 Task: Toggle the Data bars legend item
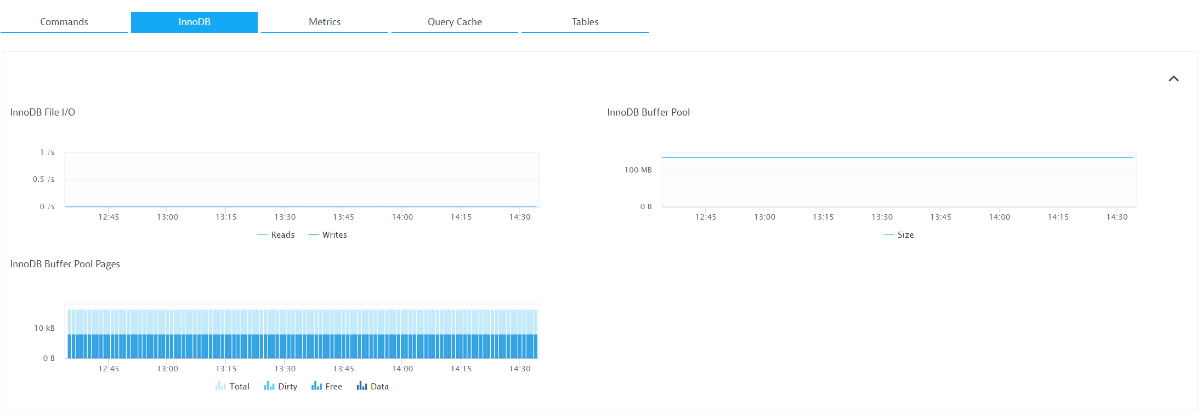click(x=373, y=386)
